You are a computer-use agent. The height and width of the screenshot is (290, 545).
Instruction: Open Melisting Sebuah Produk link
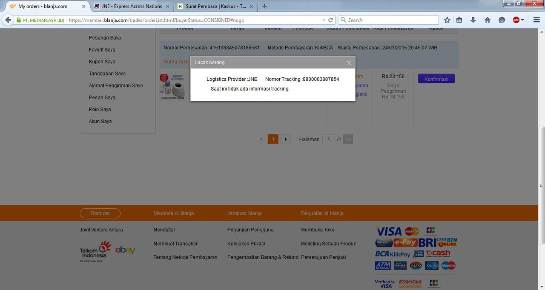(x=329, y=244)
